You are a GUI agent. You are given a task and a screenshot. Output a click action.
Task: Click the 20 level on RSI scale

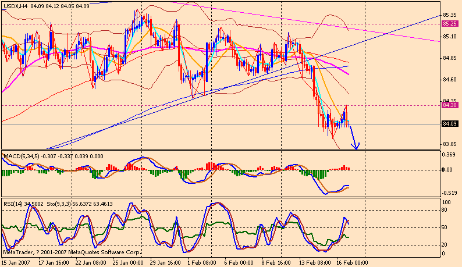tap(445, 245)
